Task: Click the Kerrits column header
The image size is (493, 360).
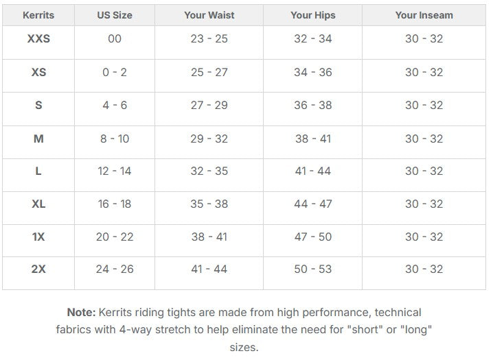Action: pos(38,15)
